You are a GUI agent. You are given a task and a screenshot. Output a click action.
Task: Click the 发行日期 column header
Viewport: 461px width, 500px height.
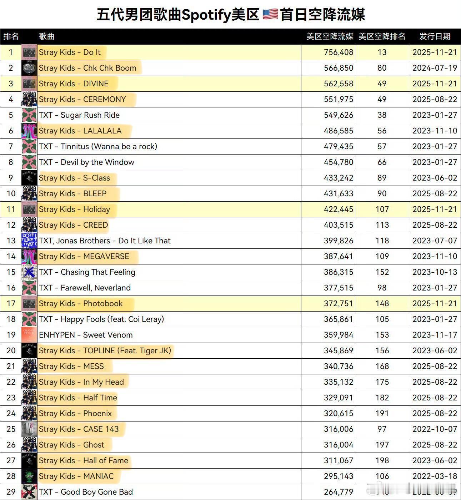pyautogui.click(x=435, y=36)
